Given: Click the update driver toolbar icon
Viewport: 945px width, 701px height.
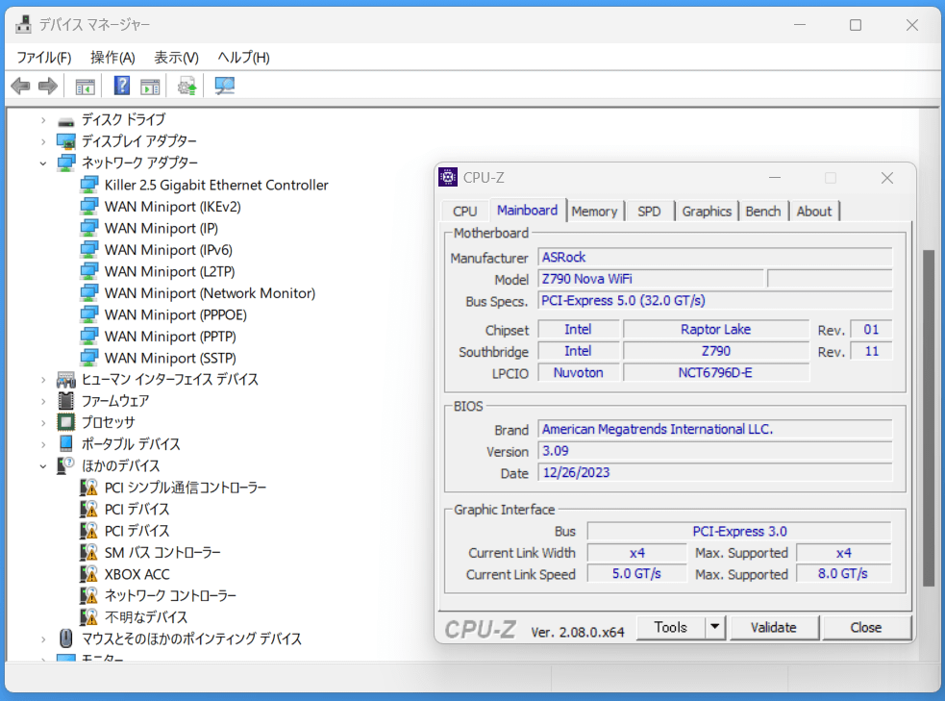Looking at the screenshot, I should (187, 87).
